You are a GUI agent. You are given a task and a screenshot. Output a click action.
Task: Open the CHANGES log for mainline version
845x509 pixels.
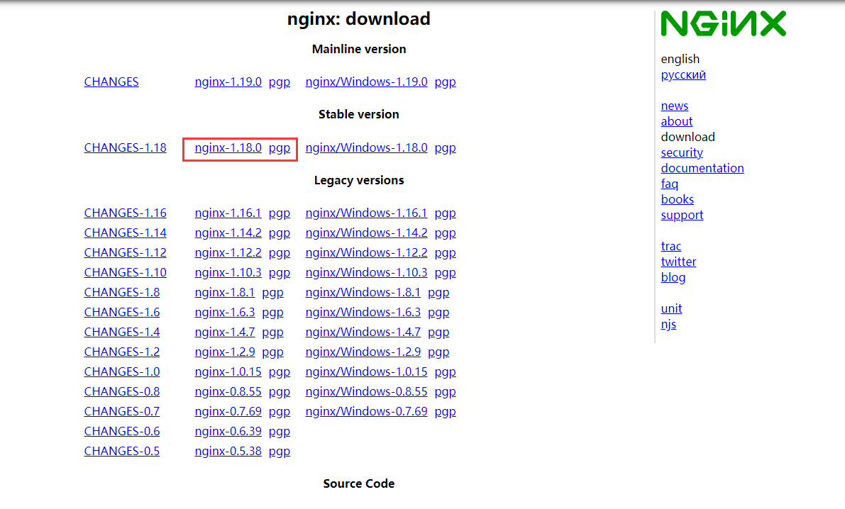(x=111, y=82)
